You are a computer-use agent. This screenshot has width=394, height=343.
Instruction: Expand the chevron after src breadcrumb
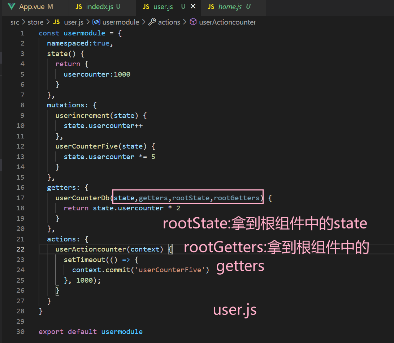tap(23, 22)
